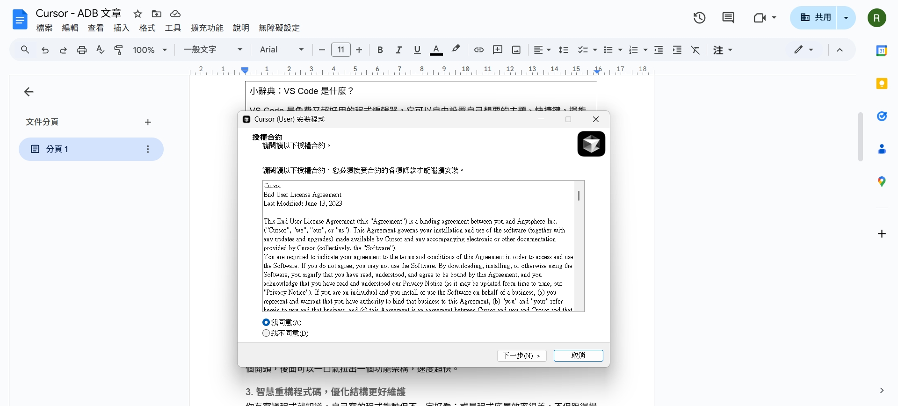Open the 編輯 menu
This screenshot has width=898, height=406.
(x=70, y=28)
